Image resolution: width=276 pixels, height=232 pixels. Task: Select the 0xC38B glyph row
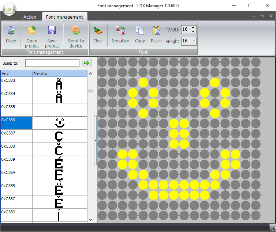[x=16, y=189]
